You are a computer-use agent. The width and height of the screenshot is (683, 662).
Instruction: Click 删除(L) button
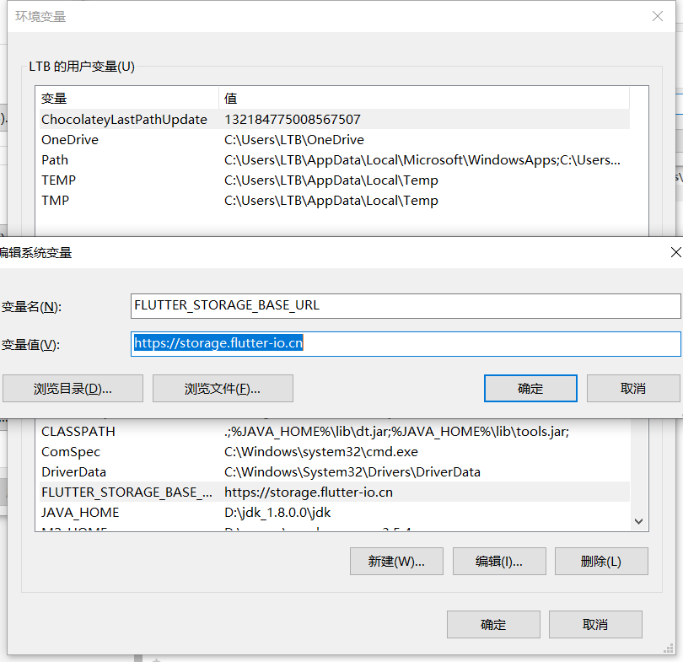pos(601,562)
